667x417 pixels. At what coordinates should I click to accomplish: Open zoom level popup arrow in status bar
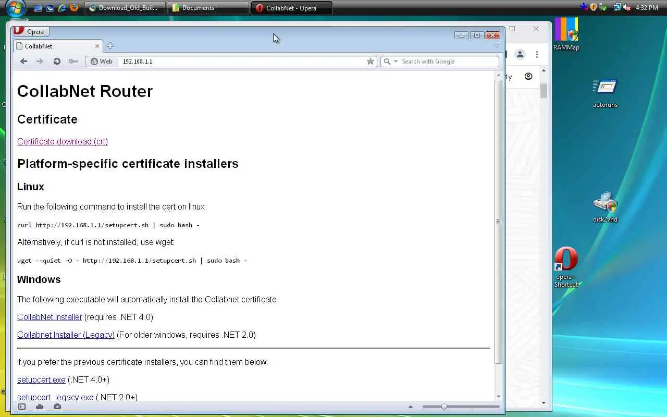[411, 407]
